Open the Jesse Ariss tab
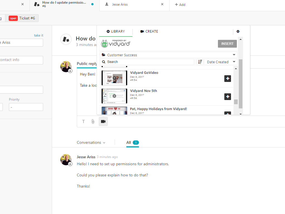 click(131, 4)
